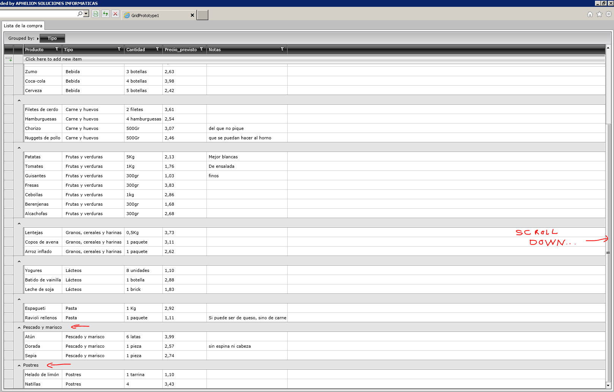Open the filter for the Tipo column
Screen dimensions: 614x392
tap(119, 49)
